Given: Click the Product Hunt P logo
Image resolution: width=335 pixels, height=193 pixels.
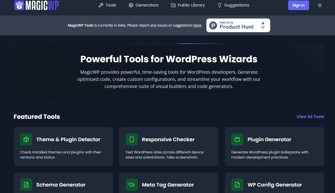Looking at the screenshot, I should [213, 26].
